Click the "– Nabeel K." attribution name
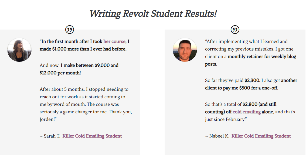This screenshot has height=155, width=306. coord(218,136)
